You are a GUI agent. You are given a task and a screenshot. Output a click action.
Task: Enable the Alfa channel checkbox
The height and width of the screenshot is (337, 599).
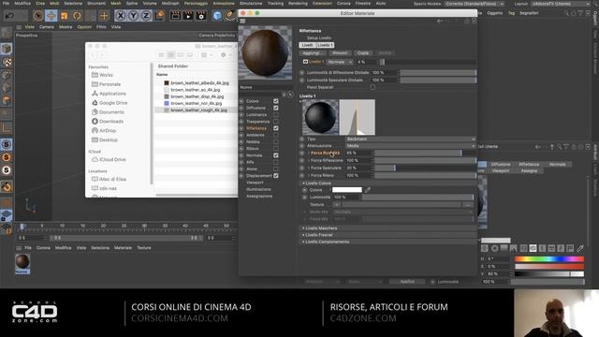tap(276, 162)
